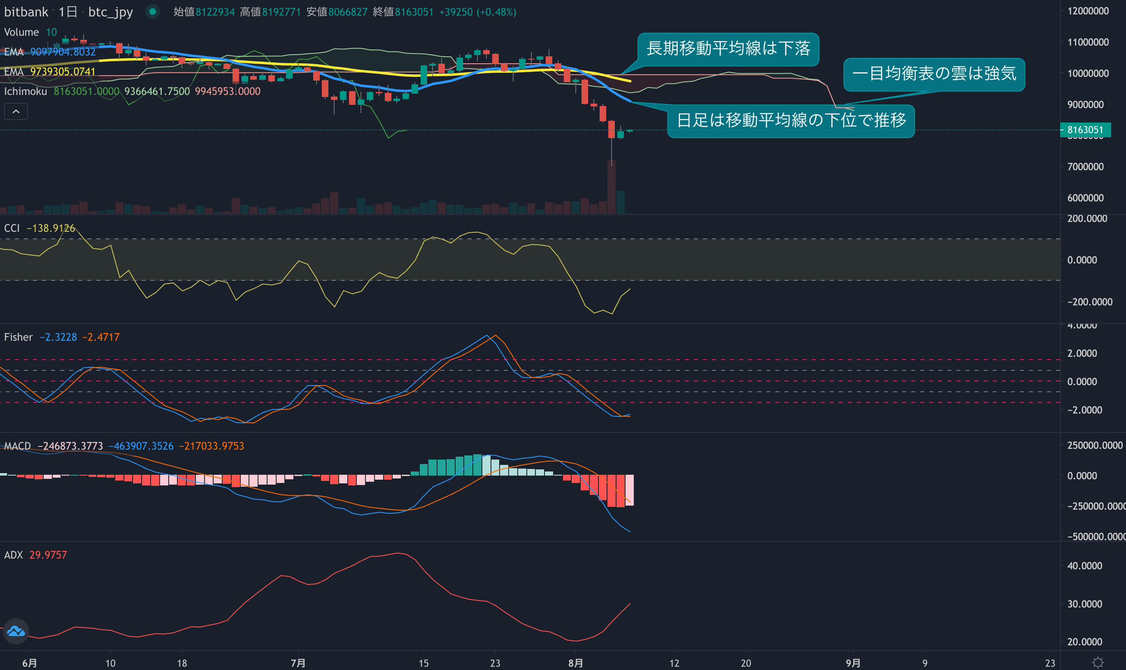
Task: Click the Fisher indicator label
Action: click(18, 337)
